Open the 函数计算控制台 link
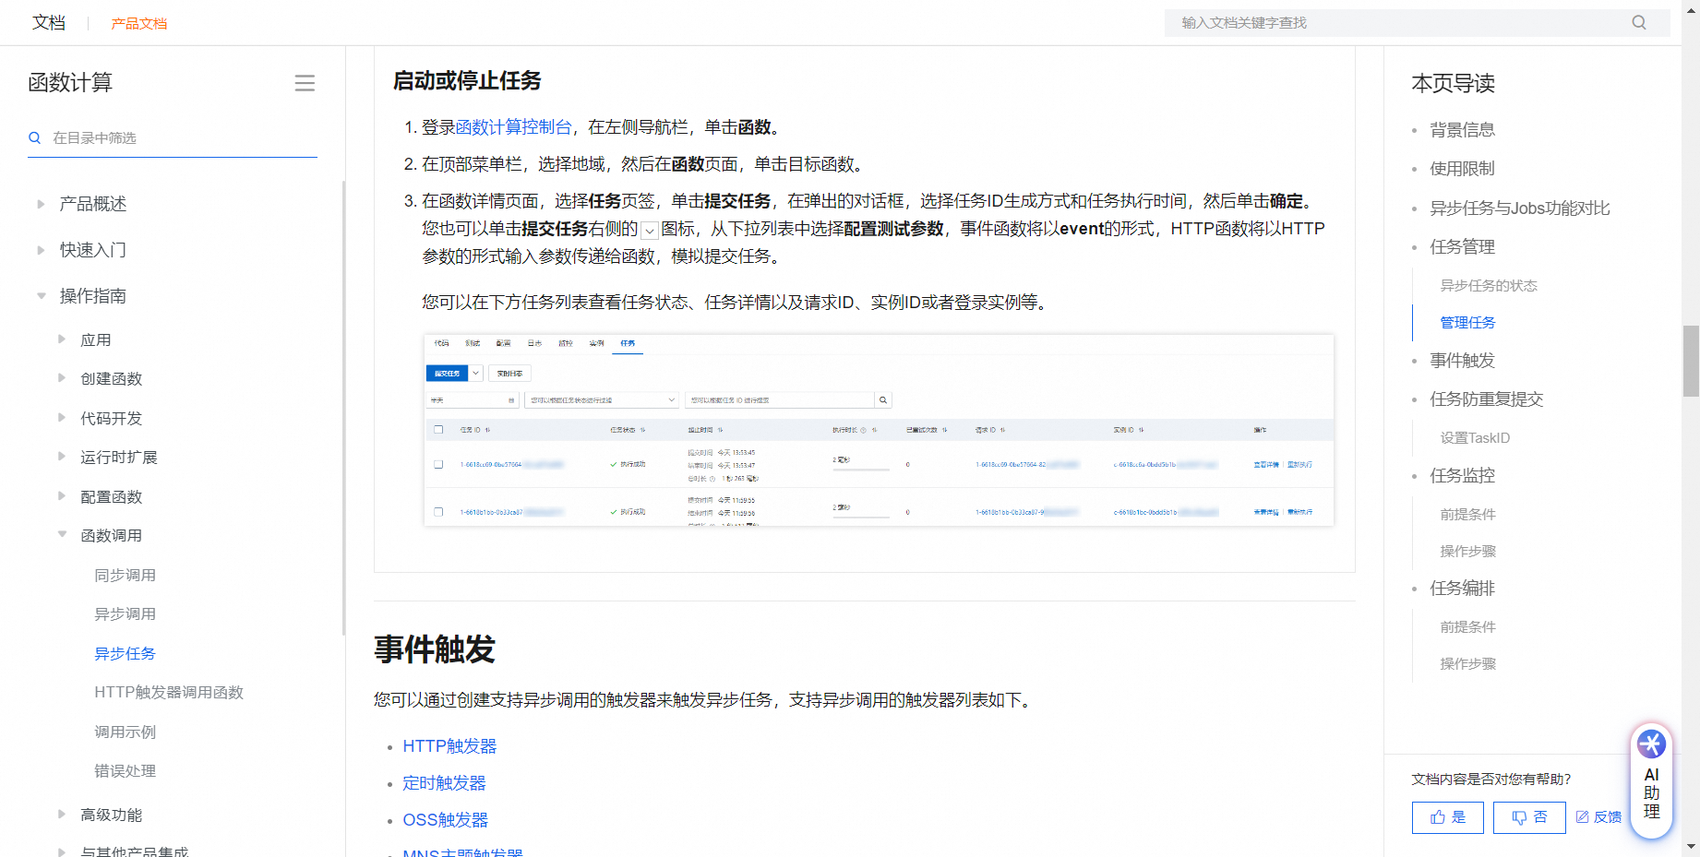This screenshot has height=857, width=1700. pos(513,127)
